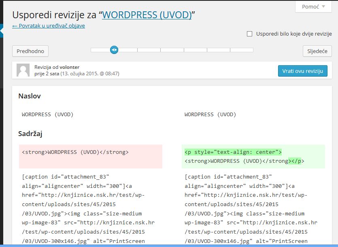338x247 pixels.
Task: Restore with Vrati ovu reviziju button
Action: click(x=303, y=71)
